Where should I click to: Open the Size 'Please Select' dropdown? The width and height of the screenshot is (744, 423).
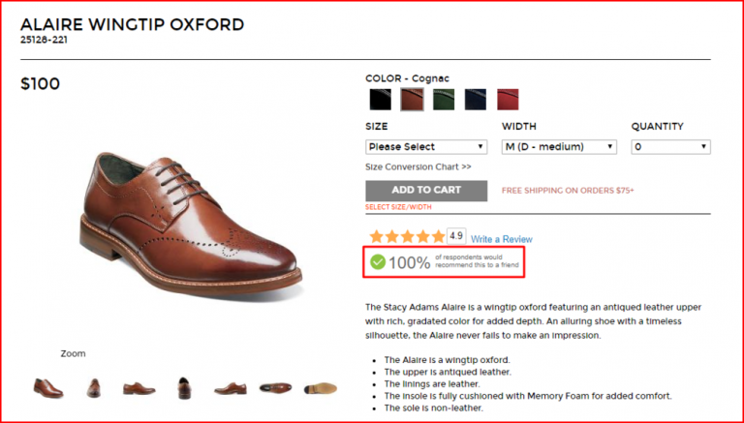click(x=426, y=146)
